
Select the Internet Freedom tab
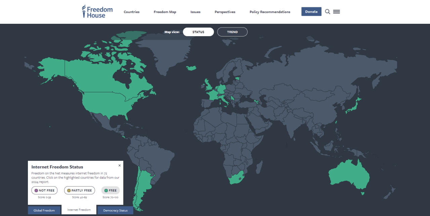click(79, 210)
